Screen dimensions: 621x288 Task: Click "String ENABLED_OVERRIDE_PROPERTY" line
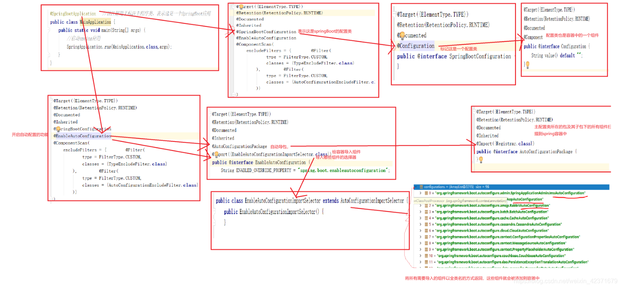[305, 171]
